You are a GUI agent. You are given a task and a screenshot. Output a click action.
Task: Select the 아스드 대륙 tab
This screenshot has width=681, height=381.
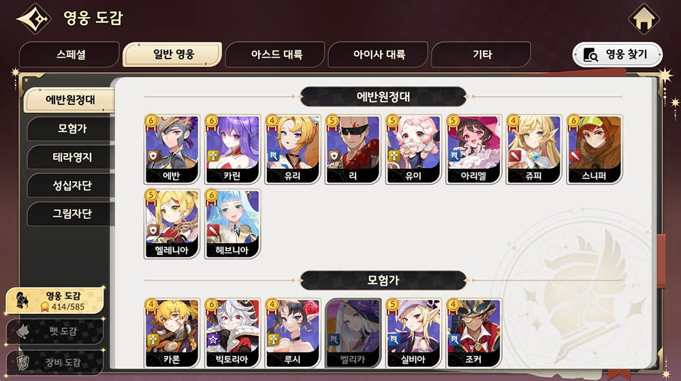(276, 54)
